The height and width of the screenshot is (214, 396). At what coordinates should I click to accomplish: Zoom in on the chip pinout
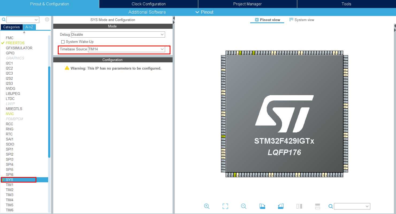(x=207, y=206)
